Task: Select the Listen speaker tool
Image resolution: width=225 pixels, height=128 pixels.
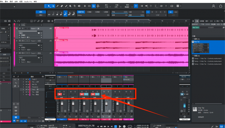Action: (79, 6)
